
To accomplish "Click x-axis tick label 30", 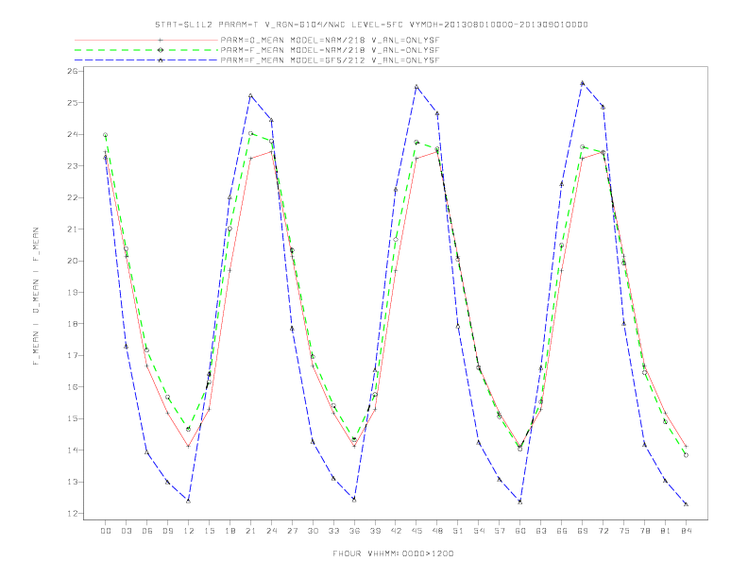I will tap(313, 531).
